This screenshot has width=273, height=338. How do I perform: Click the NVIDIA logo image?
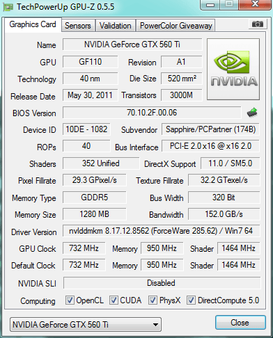233,70
